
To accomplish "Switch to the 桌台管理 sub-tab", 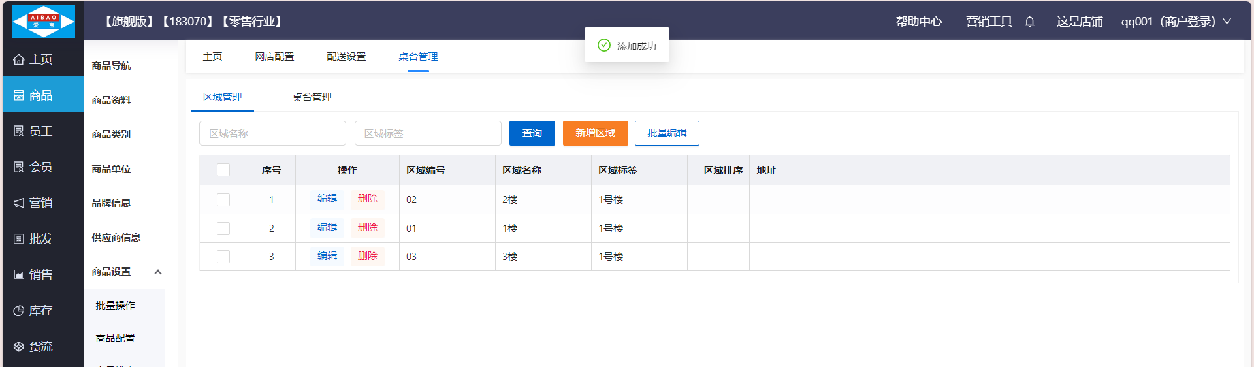I will pos(312,97).
